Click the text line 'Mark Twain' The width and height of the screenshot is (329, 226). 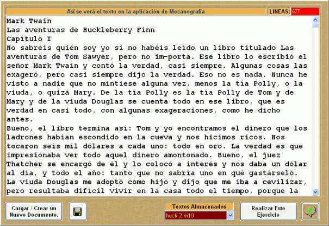pos(29,21)
